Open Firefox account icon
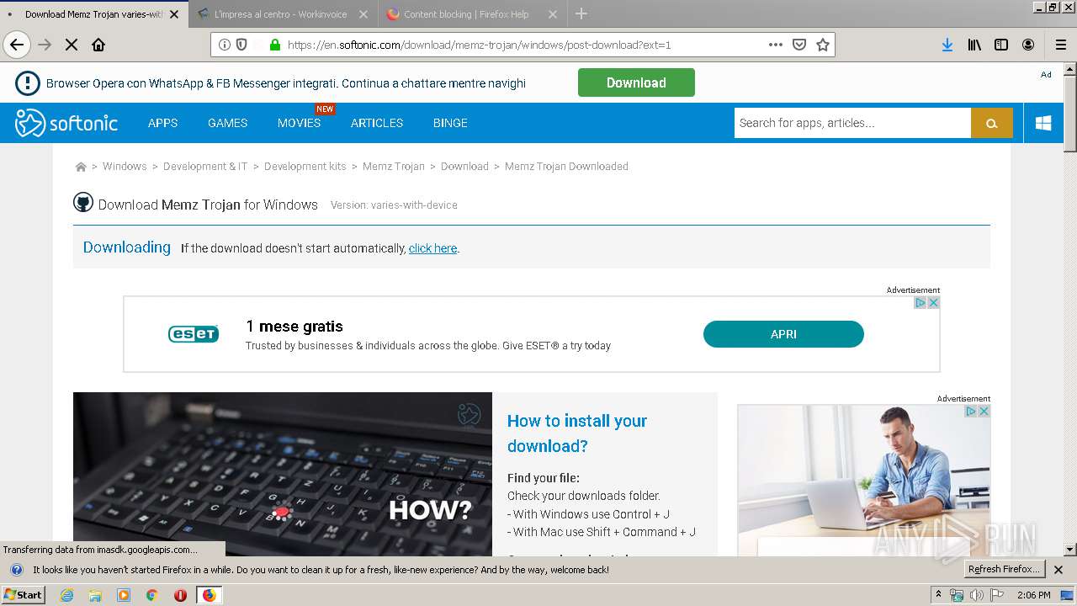1077x606 pixels. coord(1028,45)
